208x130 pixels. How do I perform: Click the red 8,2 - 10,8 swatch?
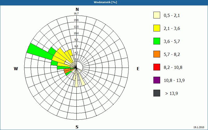tap(157, 67)
